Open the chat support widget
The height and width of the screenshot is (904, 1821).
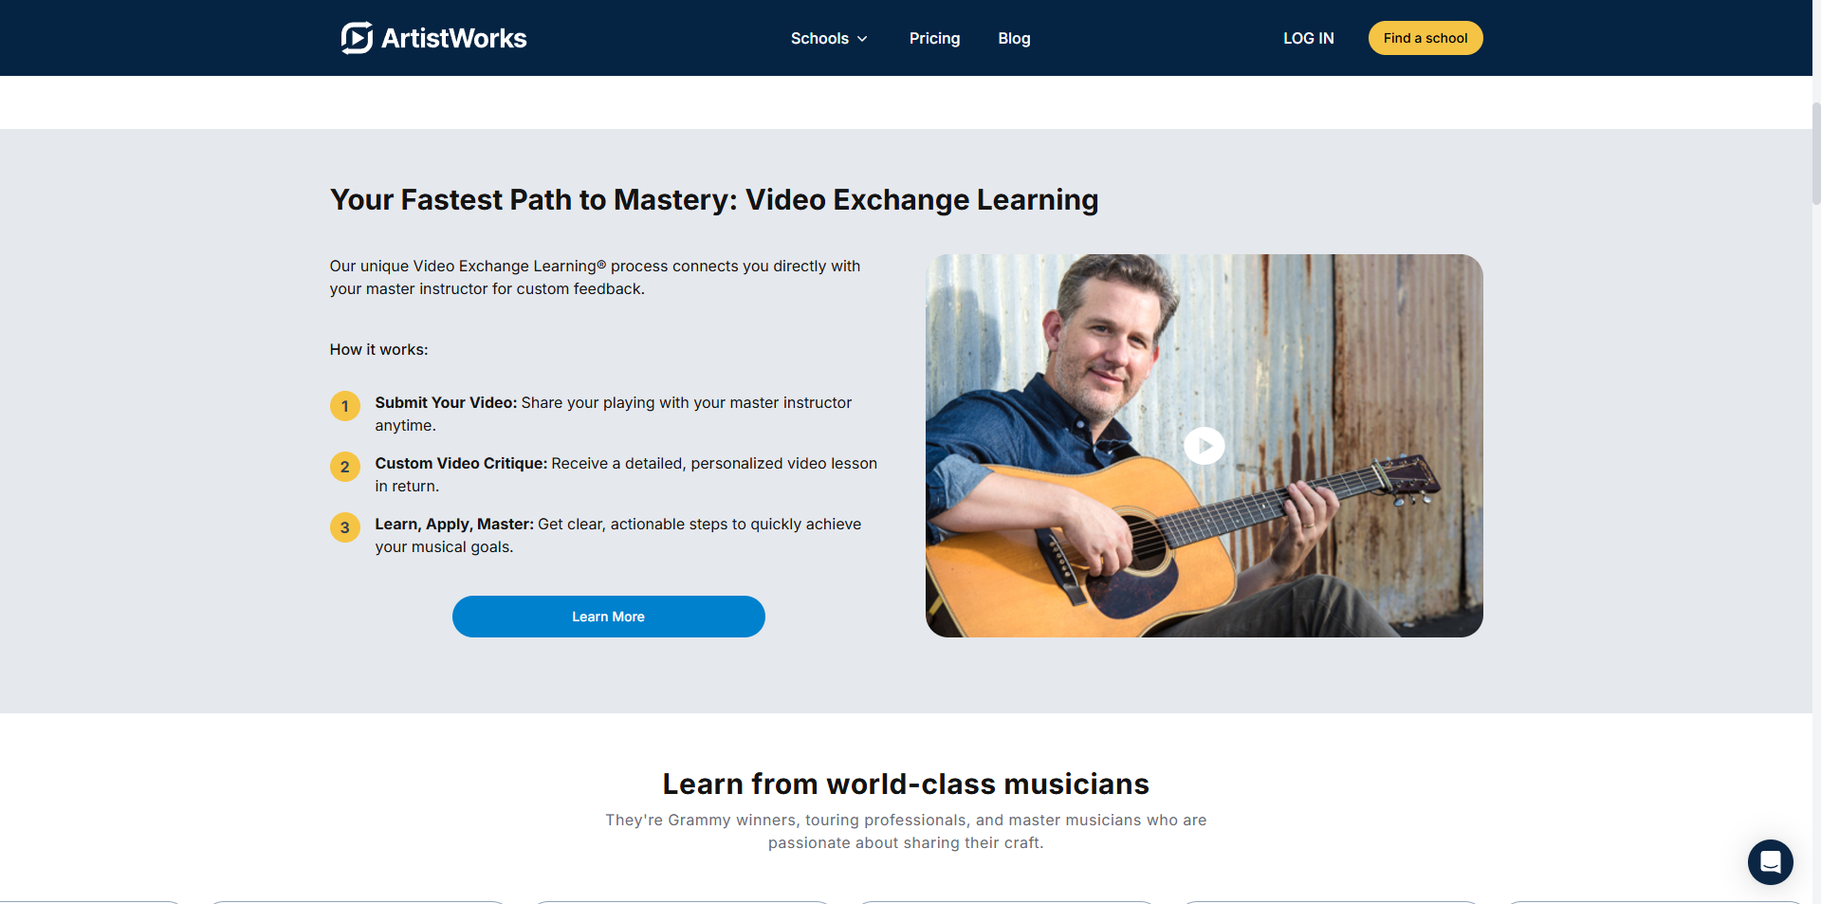(1770, 861)
